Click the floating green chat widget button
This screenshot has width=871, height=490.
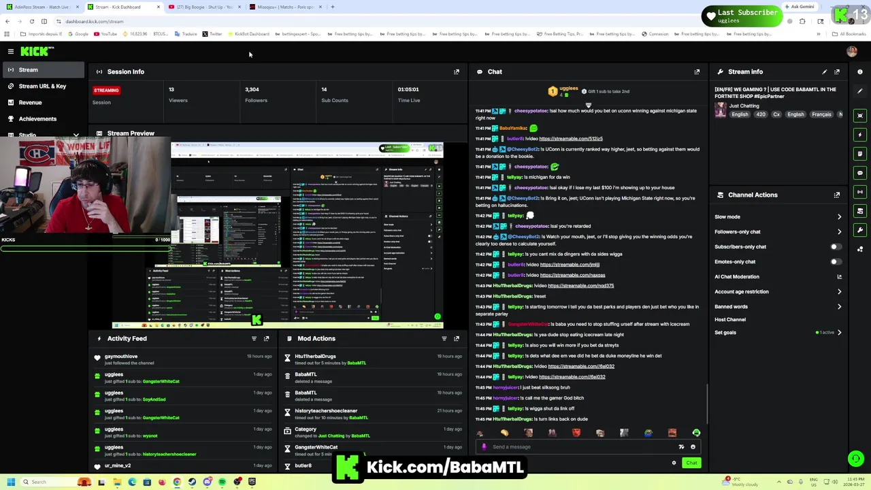coord(855,459)
